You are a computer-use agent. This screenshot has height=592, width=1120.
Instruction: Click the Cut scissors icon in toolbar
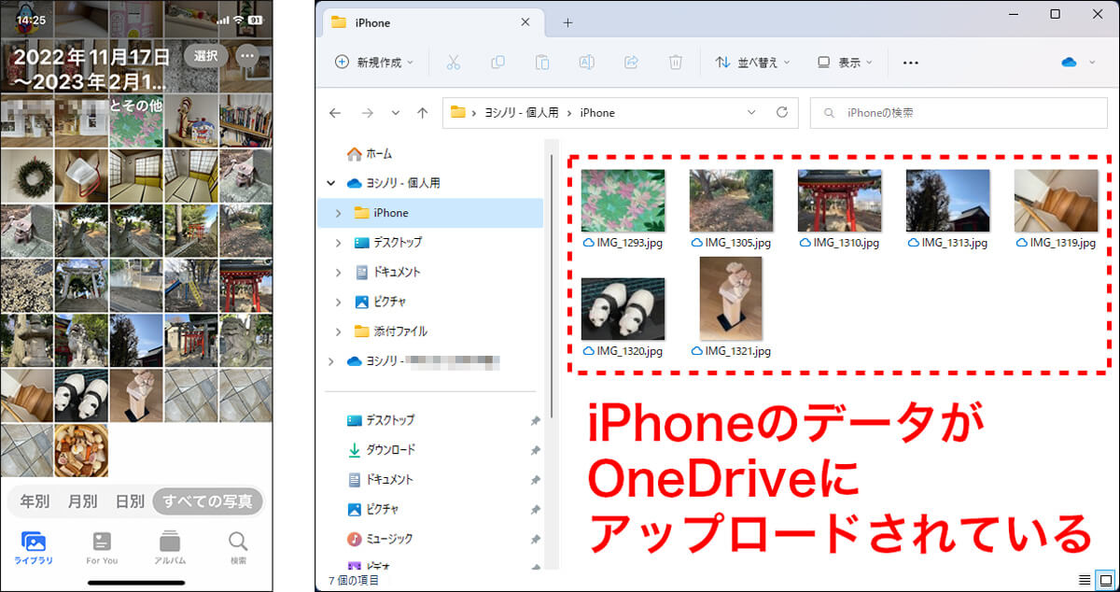tap(454, 63)
